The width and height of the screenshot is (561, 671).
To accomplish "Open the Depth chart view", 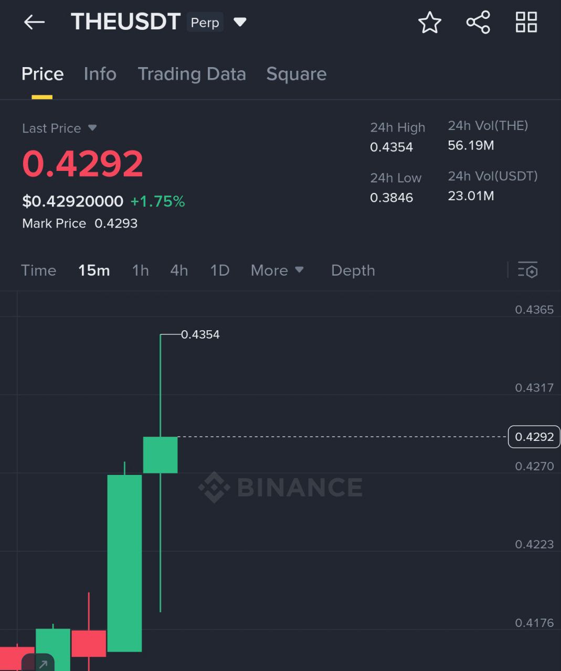I will [x=353, y=270].
